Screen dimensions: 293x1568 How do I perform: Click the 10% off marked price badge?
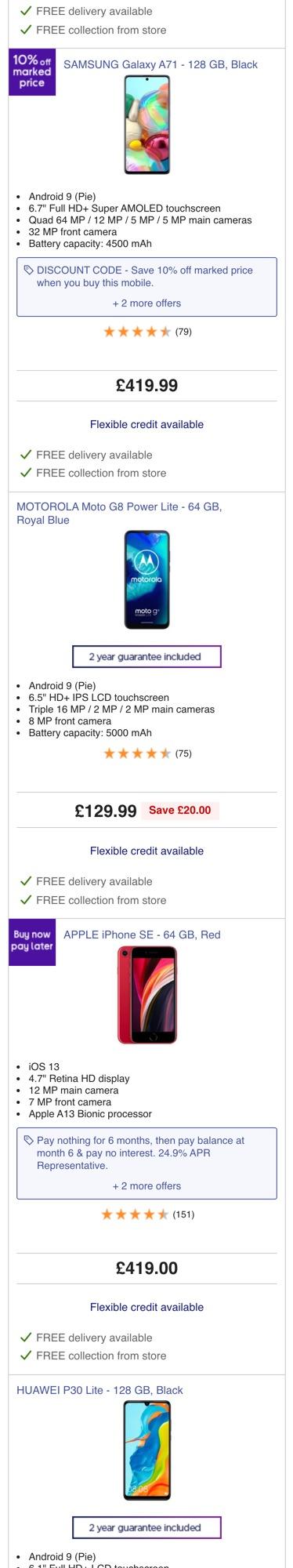pos(32,72)
